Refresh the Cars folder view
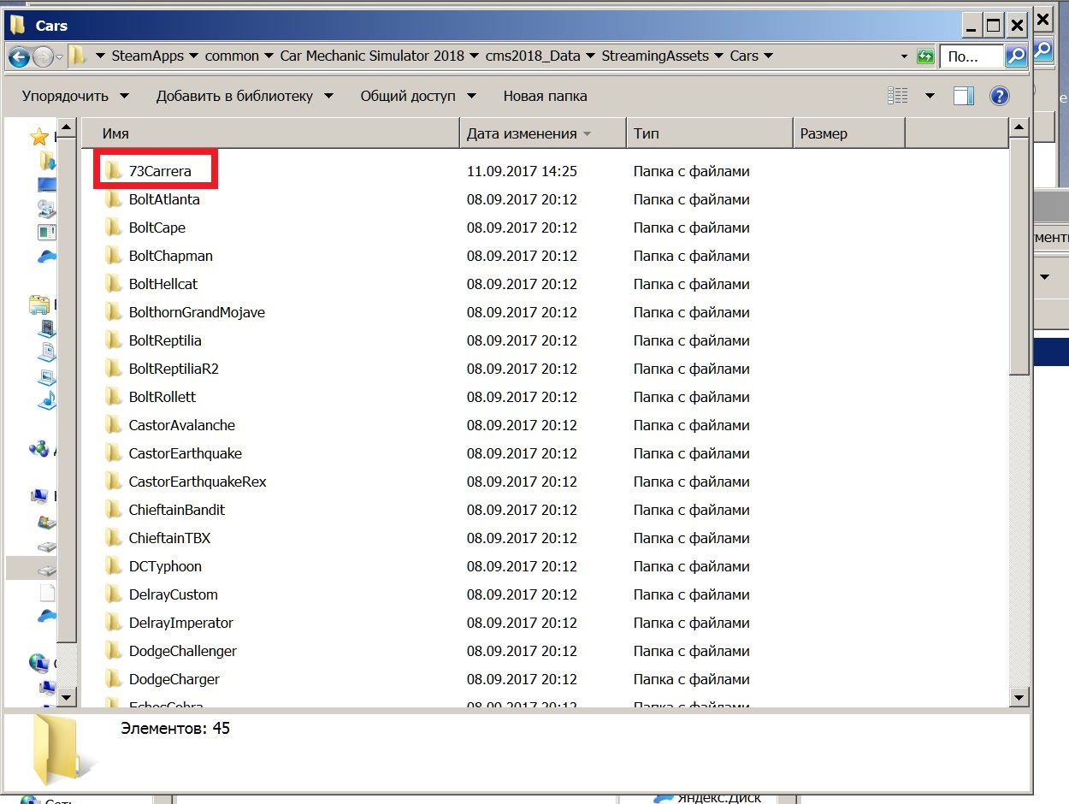Screen dimensions: 1069x804 tap(924, 56)
